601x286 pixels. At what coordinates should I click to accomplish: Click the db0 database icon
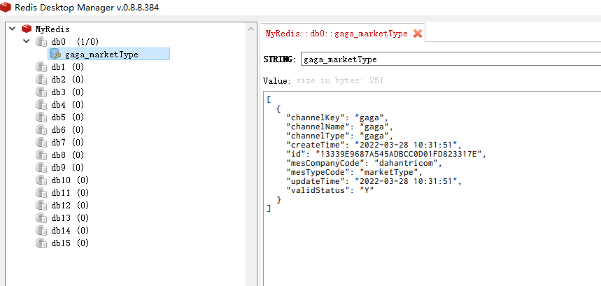41,41
